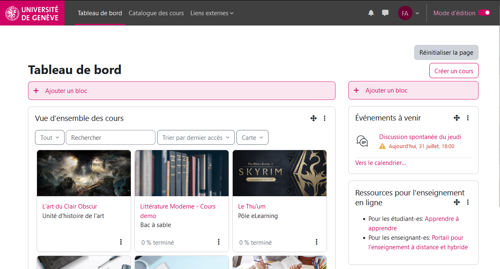
Task: Open Littérature Moderne - Cours demo link
Action: tap(178, 211)
